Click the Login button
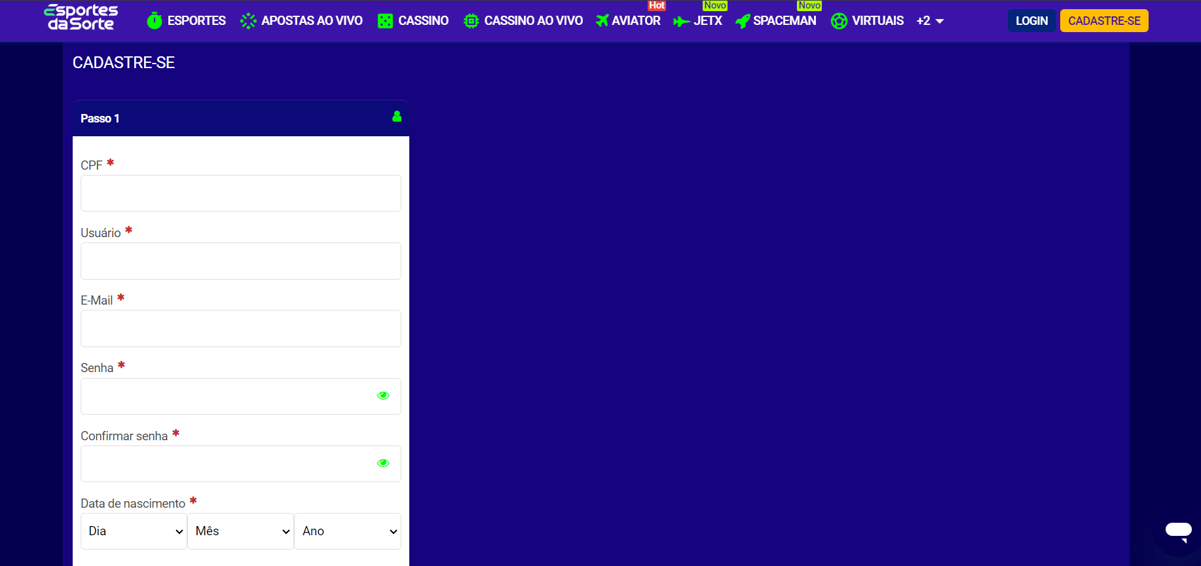The width and height of the screenshot is (1201, 566). (1031, 21)
